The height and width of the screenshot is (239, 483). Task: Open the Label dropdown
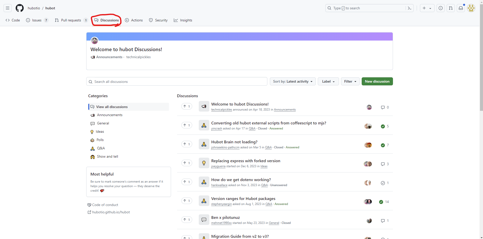(328, 81)
